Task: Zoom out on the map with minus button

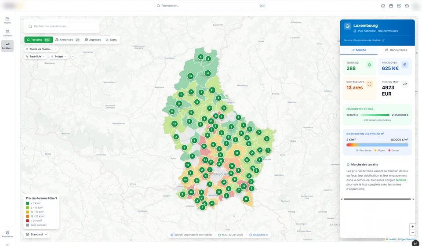Action: click(x=413, y=233)
